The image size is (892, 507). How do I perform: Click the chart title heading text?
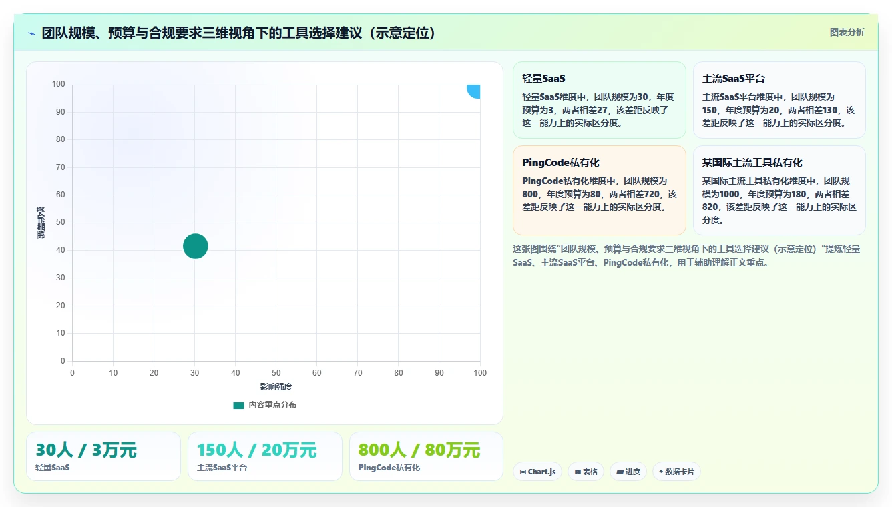pos(240,33)
